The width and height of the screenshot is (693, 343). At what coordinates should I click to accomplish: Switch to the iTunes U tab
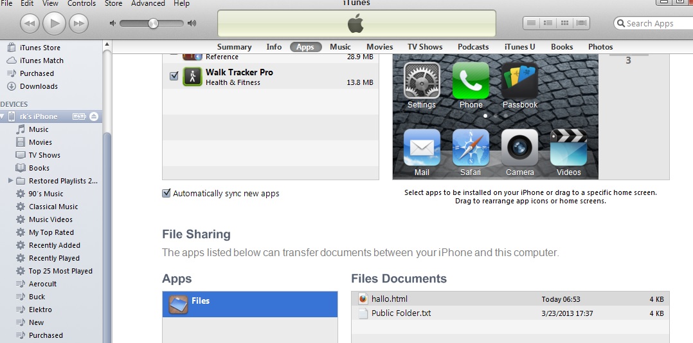pyautogui.click(x=519, y=47)
